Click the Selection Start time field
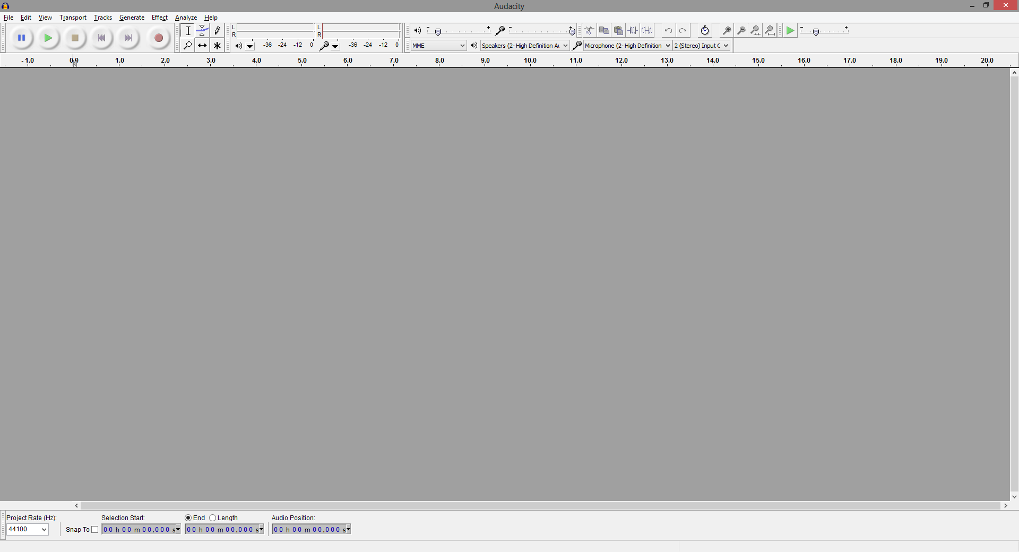Viewport: 1019px width, 552px height. (141, 529)
